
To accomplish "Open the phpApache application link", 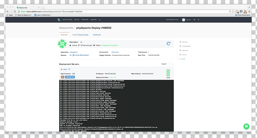I will point(74,52).
